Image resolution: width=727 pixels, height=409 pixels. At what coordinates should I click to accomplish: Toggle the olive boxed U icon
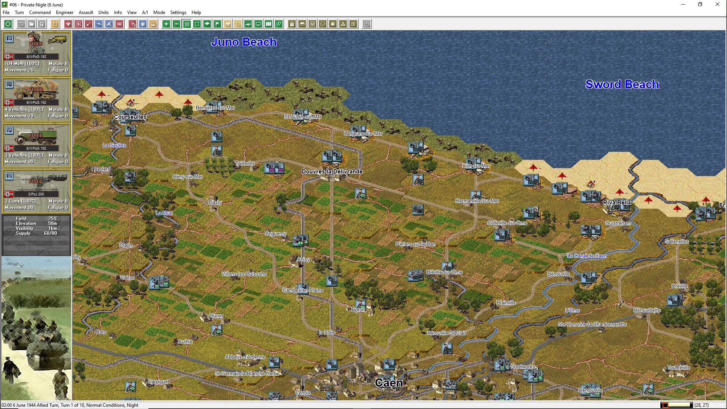[312, 24]
